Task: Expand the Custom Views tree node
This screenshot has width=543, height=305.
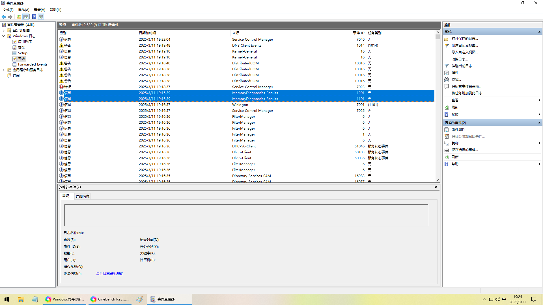Action: (3, 30)
